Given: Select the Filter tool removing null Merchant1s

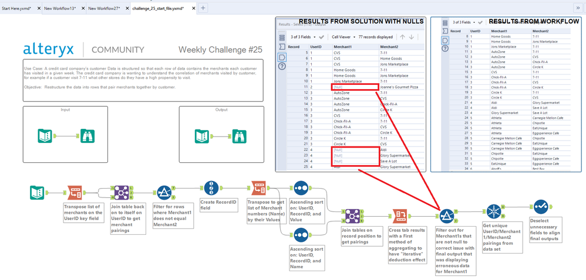Looking at the screenshot, I should tap(446, 216).
